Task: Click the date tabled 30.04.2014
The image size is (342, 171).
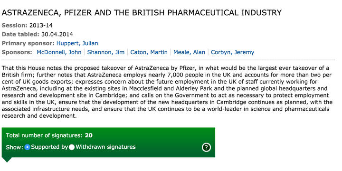Action: (x=57, y=34)
